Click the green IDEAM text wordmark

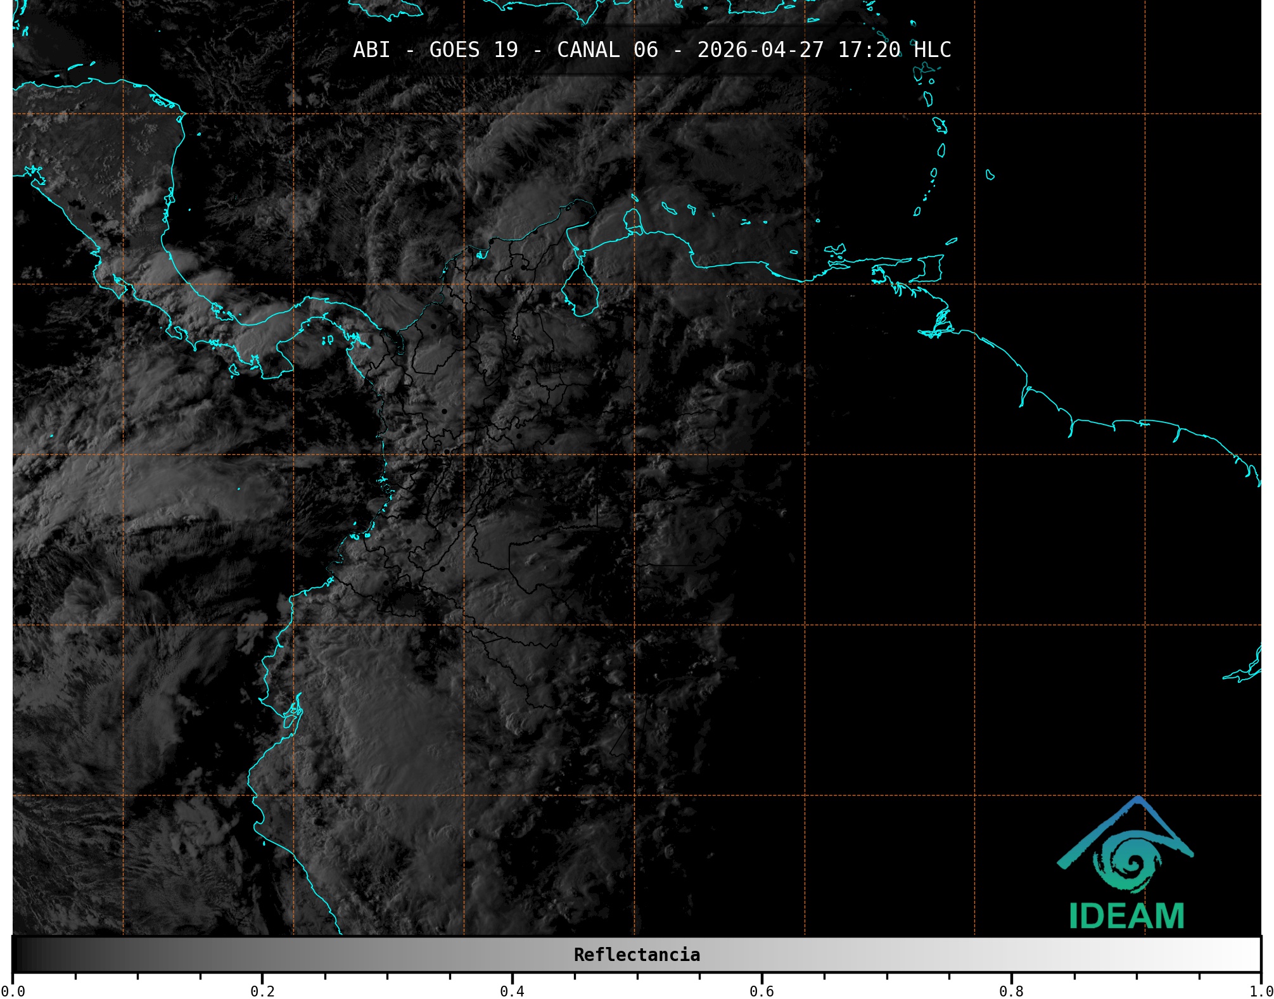(x=1126, y=916)
